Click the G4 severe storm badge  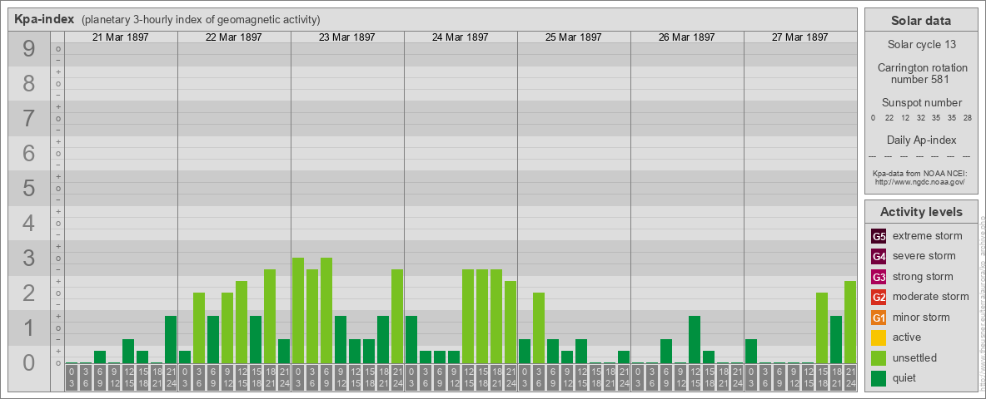click(879, 257)
